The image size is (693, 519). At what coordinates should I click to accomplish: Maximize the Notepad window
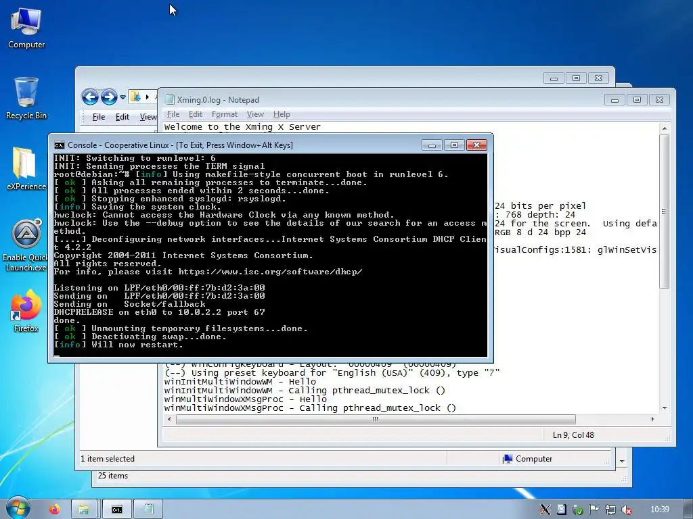tap(637, 100)
